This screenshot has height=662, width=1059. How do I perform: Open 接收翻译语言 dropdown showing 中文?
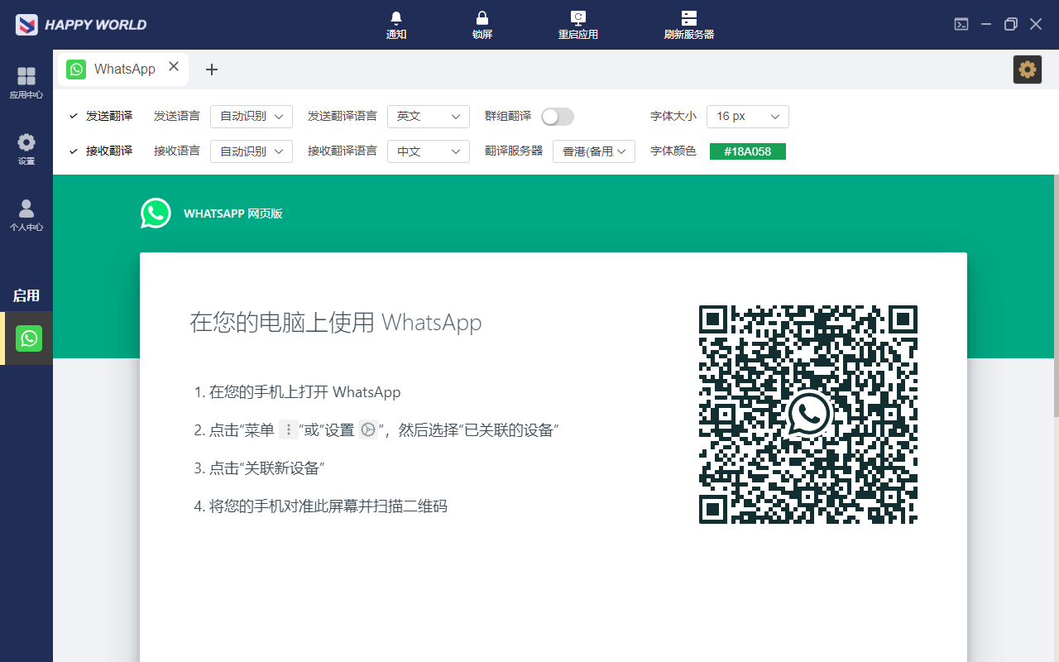(x=429, y=151)
